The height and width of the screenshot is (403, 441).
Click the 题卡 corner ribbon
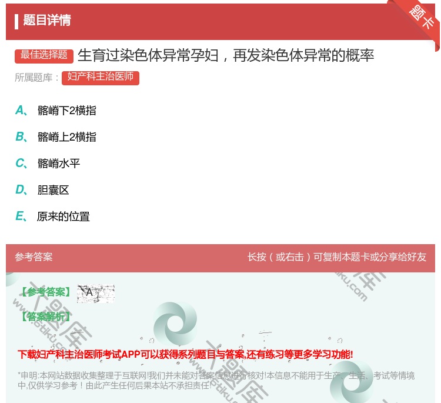tap(421, 17)
